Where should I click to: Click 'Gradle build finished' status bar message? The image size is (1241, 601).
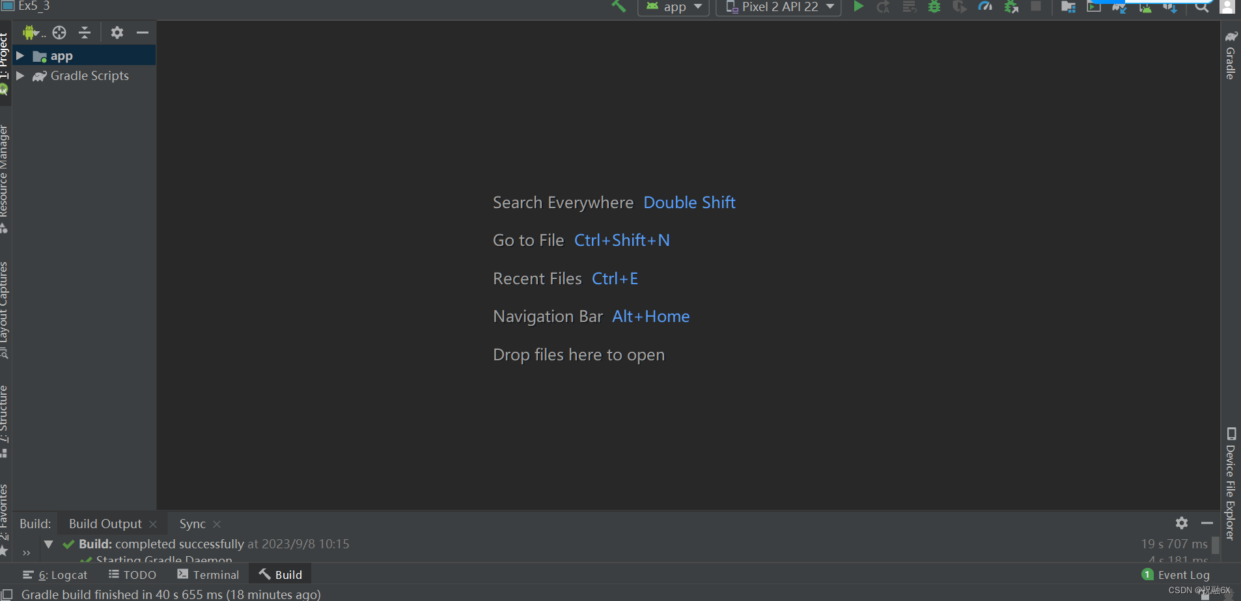pyautogui.click(x=171, y=594)
